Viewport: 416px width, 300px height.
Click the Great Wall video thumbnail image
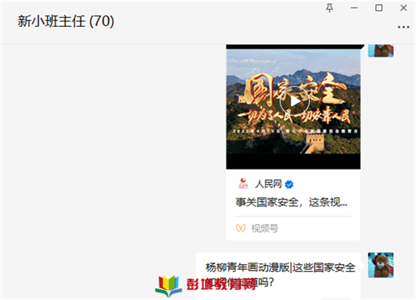[293, 102]
